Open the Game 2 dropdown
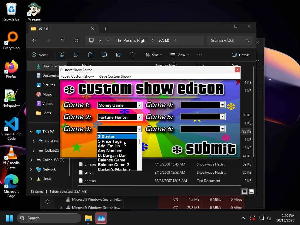The height and width of the screenshot is (225, 300). (139, 117)
